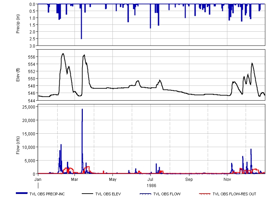Click the black elevation legend line

tap(87, 194)
